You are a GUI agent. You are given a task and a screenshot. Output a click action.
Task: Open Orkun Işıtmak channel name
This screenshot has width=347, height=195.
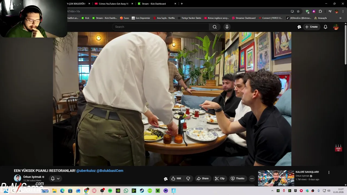point(32,177)
